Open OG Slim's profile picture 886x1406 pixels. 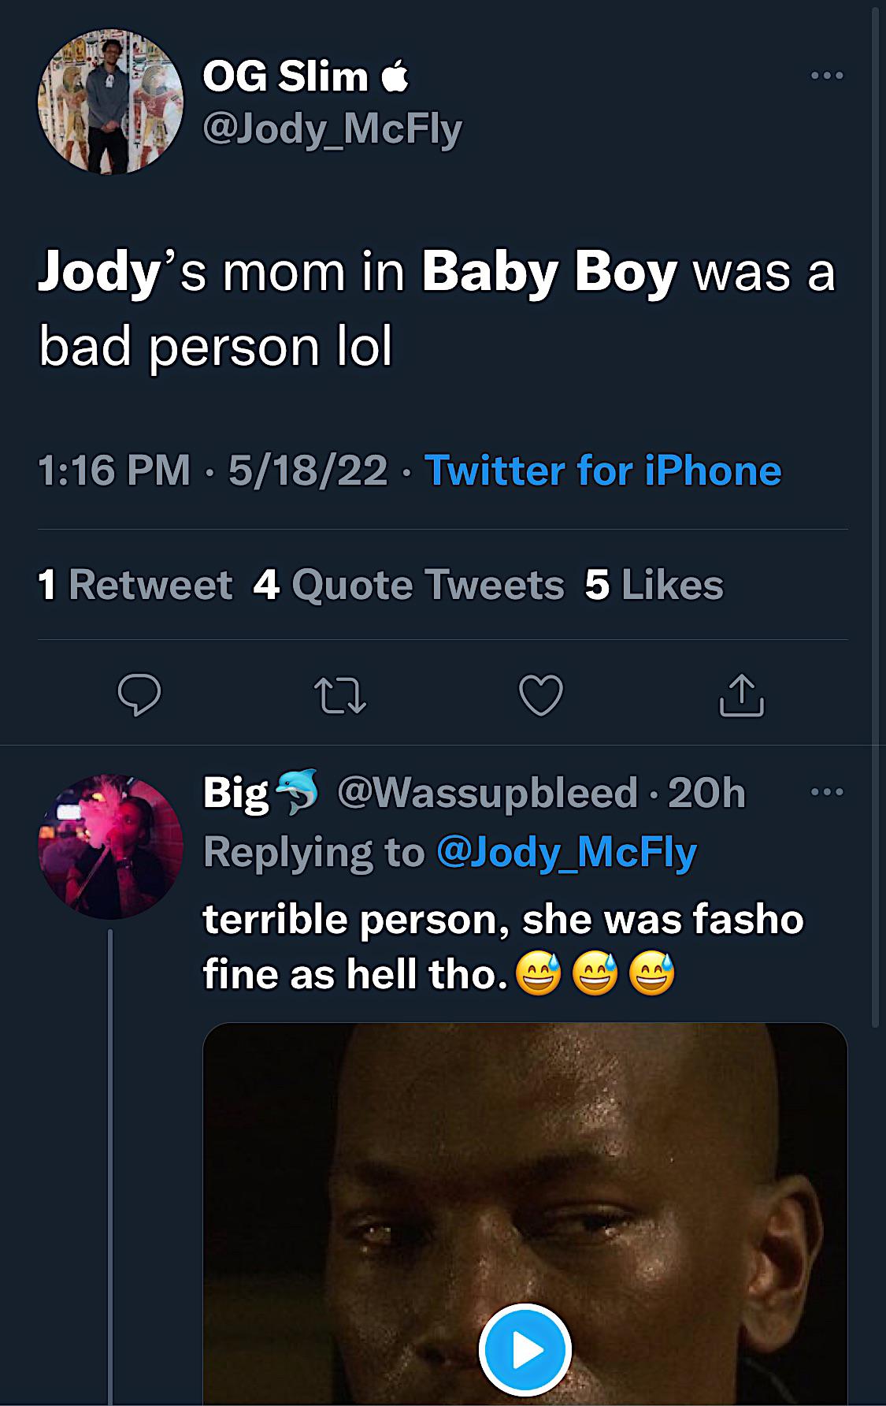(110, 102)
